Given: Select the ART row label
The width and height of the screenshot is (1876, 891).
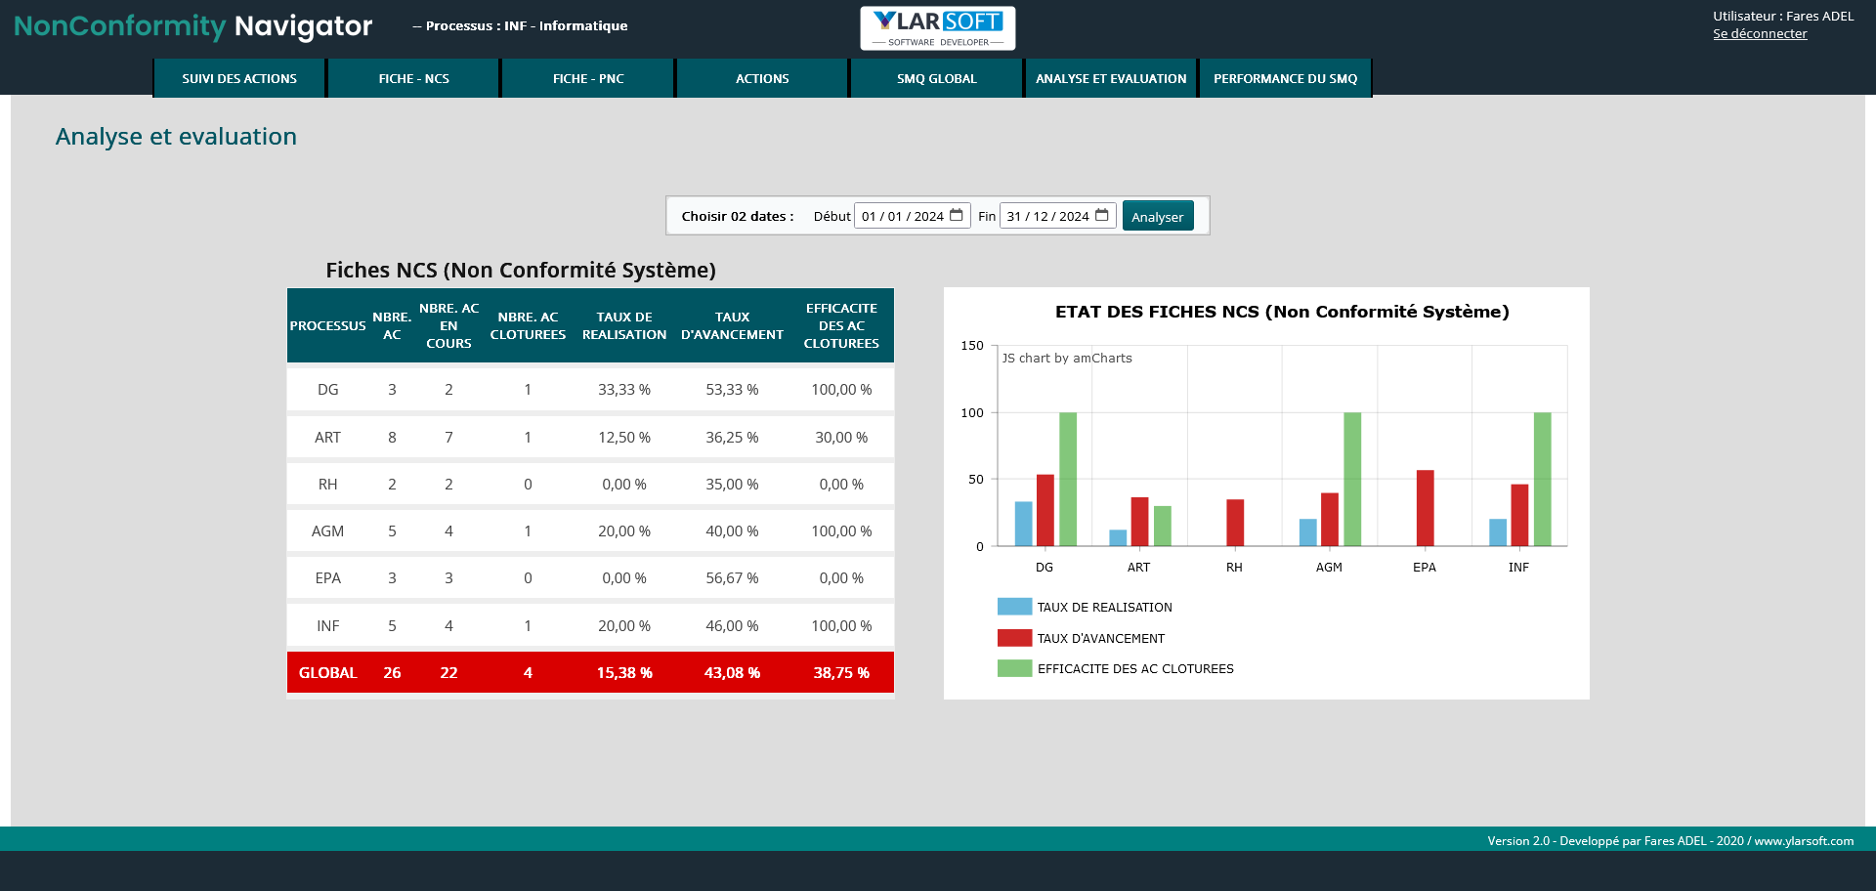Looking at the screenshot, I should (x=327, y=438).
